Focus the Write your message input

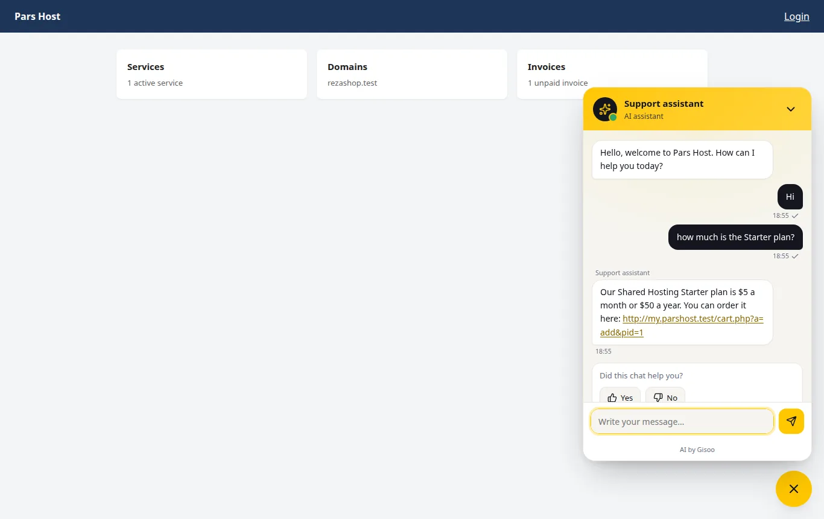(x=682, y=421)
